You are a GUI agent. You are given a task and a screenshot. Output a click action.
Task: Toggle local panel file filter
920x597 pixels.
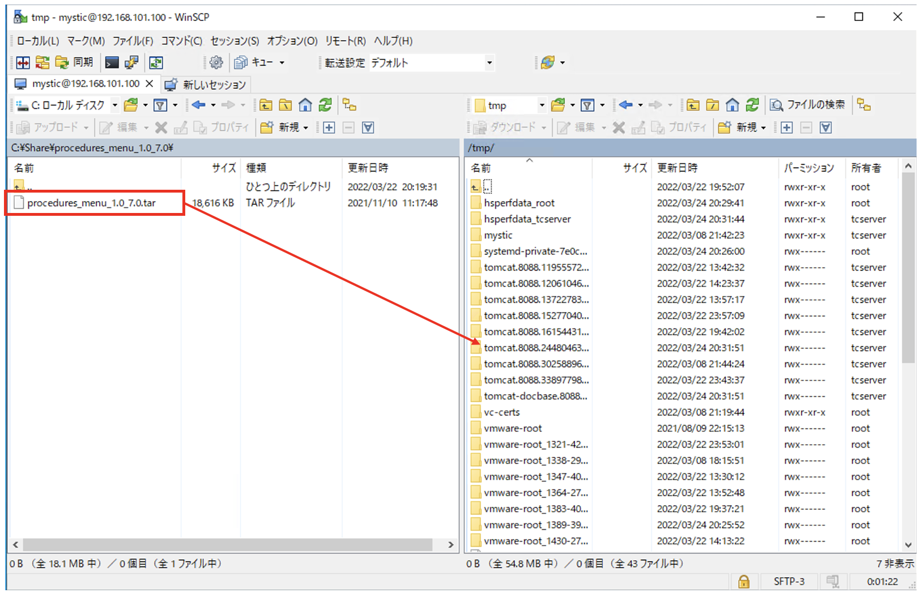[x=161, y=105]
